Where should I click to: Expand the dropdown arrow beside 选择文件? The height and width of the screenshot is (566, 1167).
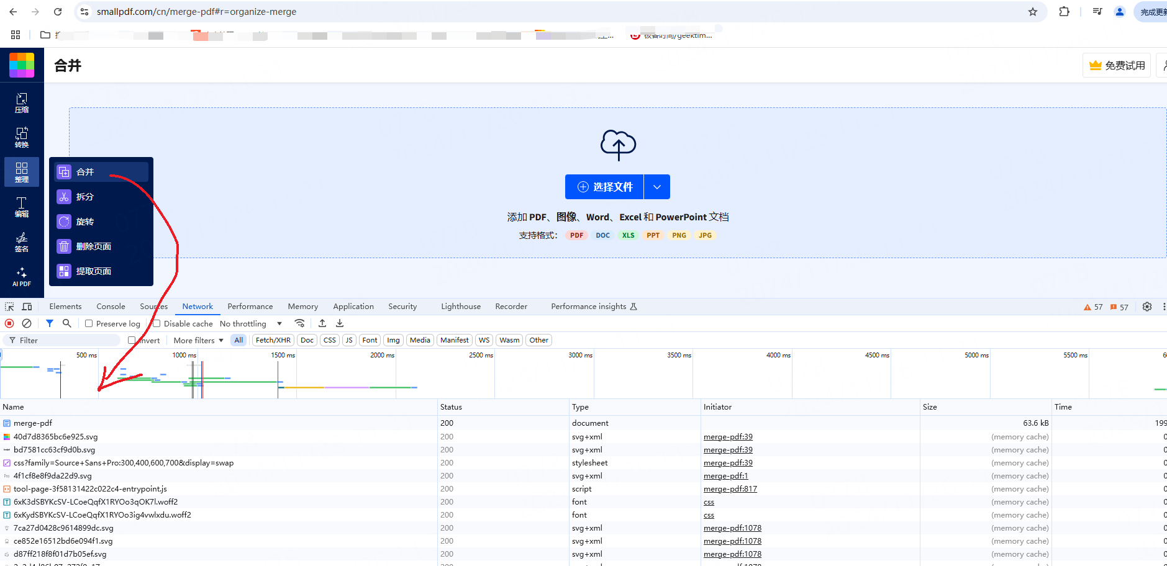click(657, 187)
